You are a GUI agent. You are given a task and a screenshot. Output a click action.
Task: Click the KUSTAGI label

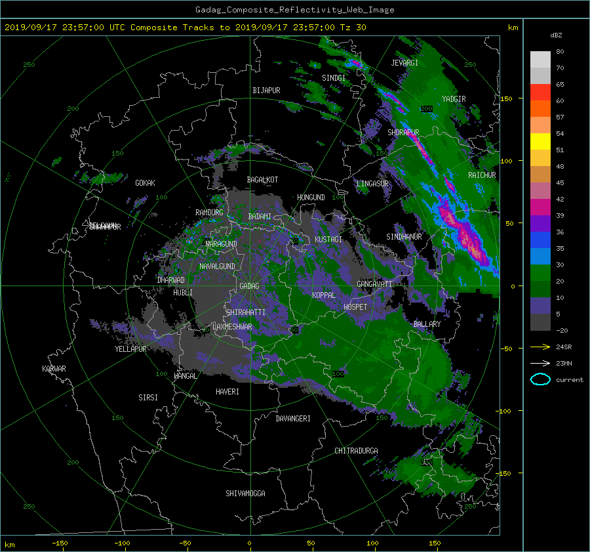point(328,240)
